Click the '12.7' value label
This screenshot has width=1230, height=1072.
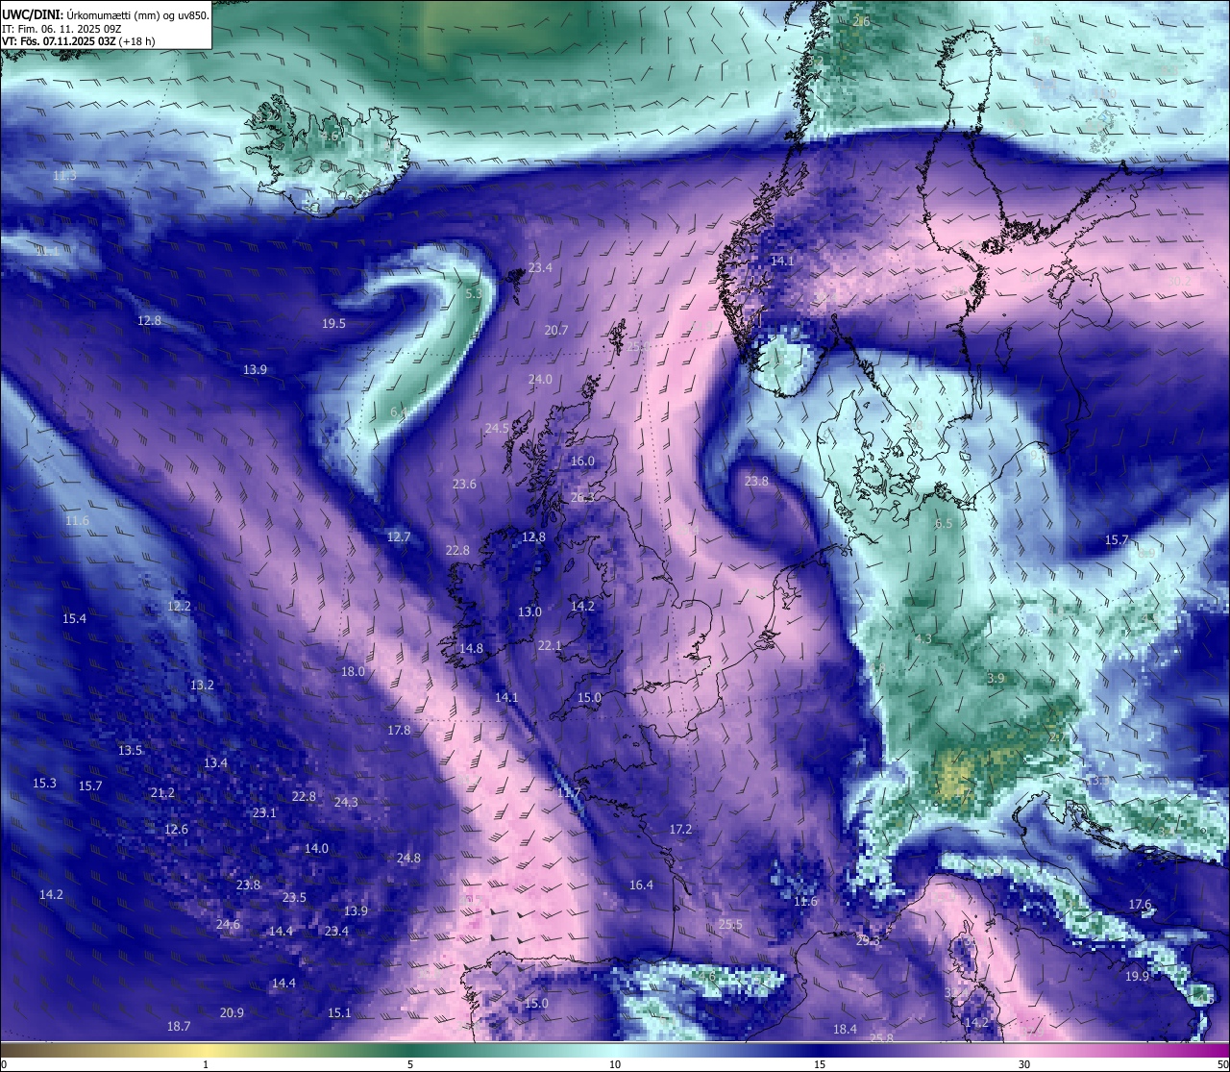[399, 537]
